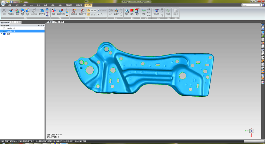Click the 转为点 (Convert to Points) icon

pos(168,11)
